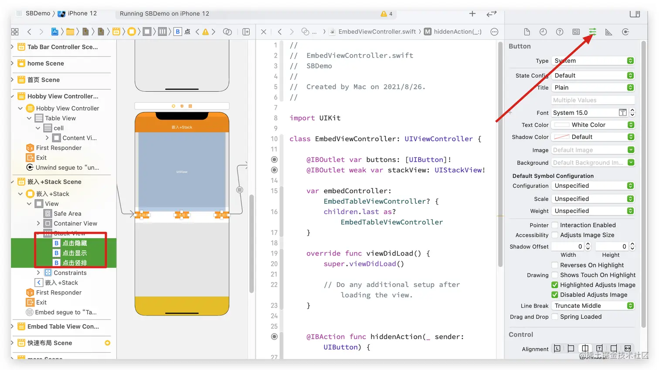The image size is (659, 370).
Task: Toggle the inspectors panel icon at top right
Action: (635, 13)
